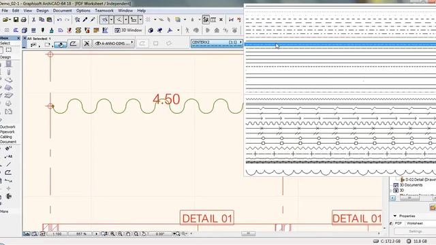This screenshot has width=436, height=245.
Task: Click the pan hand icon
Action: point(128,234)
